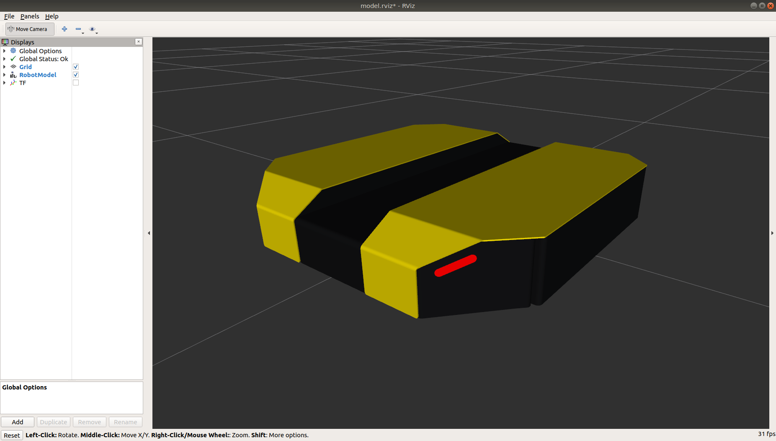Click the Add display button
Viewport: 776px width, 441px height.
coord(18,422)
